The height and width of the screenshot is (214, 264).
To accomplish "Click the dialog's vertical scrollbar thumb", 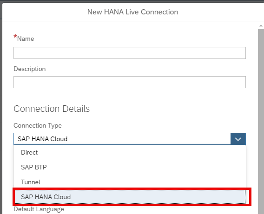I will pyautogui.click(x=261, y=121).
